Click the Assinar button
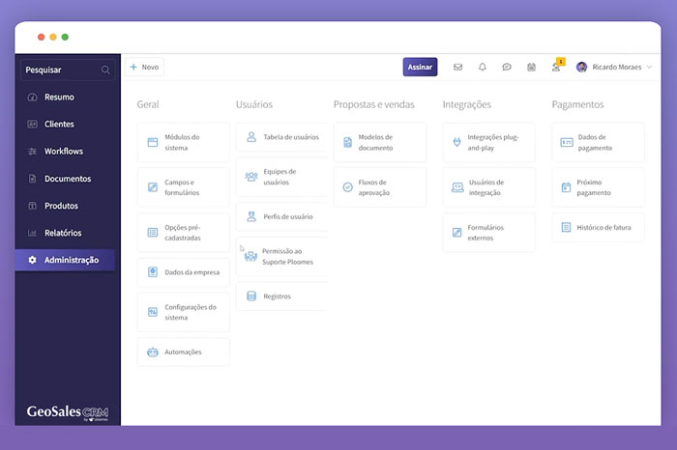The width and height of the screenshot is (677, 450). 420,67
